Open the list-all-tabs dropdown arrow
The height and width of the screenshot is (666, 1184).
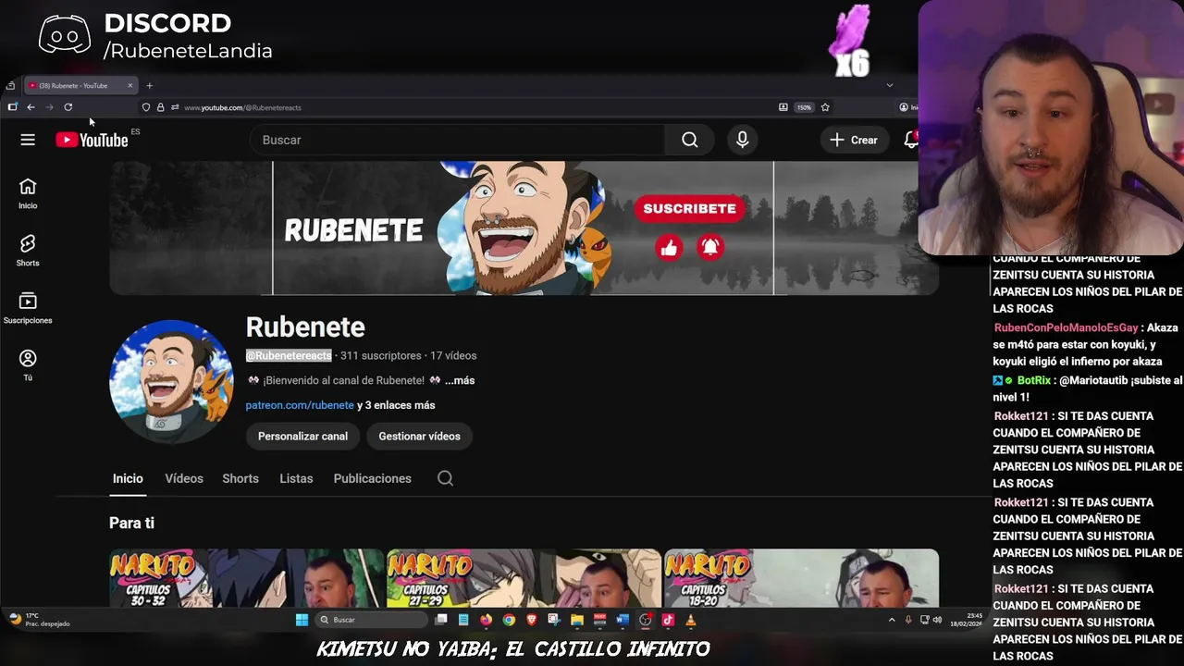(890, 85)
